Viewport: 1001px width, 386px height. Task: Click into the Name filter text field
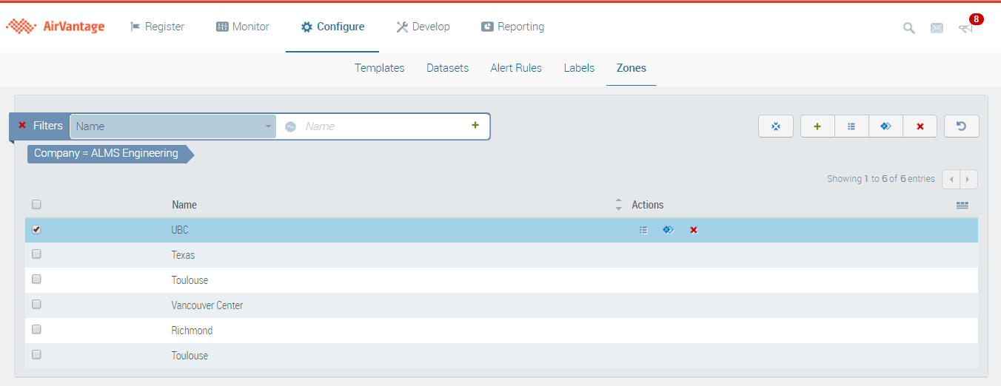[x=384, y=126]
